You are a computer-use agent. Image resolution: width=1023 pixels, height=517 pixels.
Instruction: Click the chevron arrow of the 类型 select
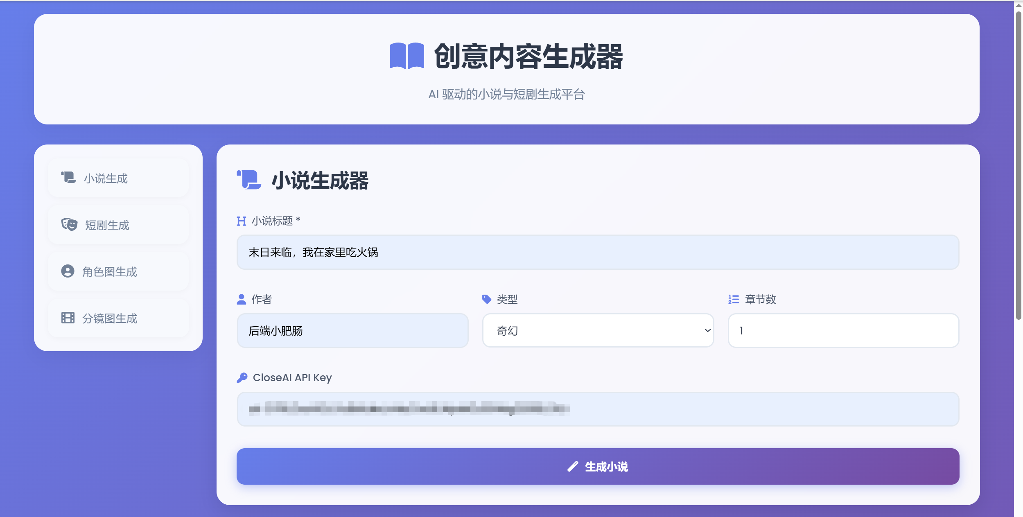click(x=707, y=330)
